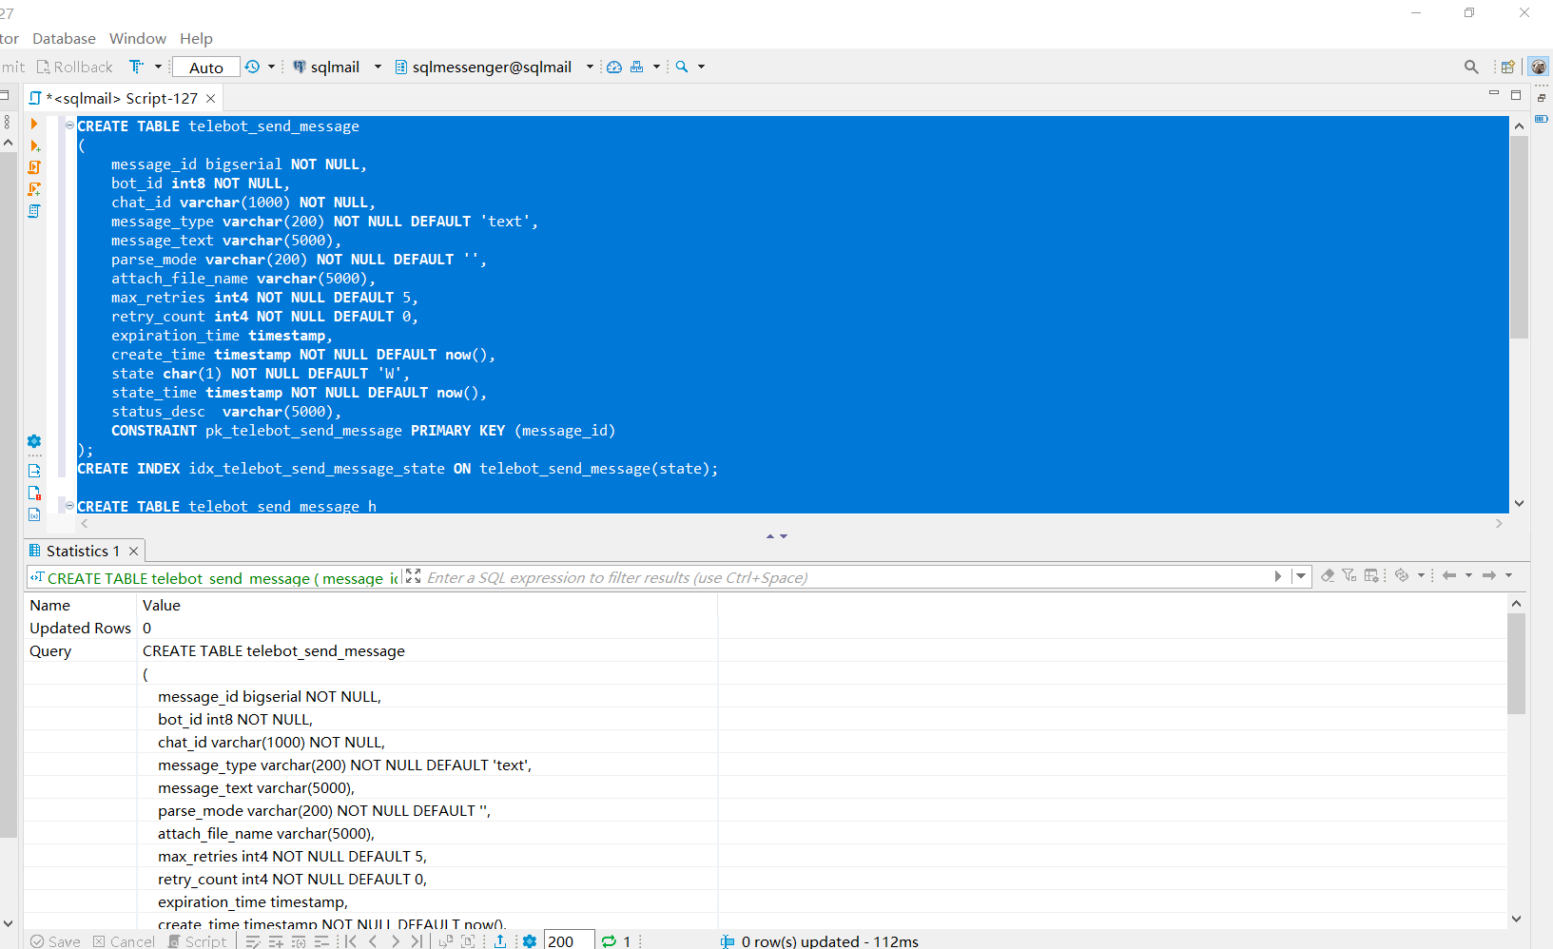Open custom filters funnel icon
The width and height of the screenshot is (1553, 949).
[1349, 575]
